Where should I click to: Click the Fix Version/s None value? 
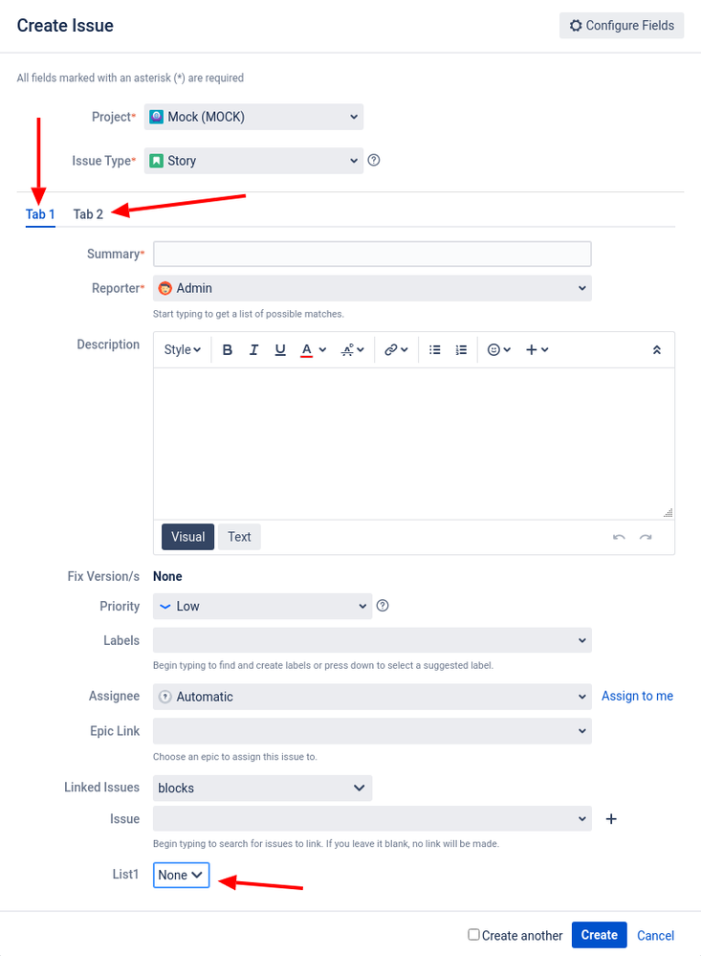coord(167,576)
